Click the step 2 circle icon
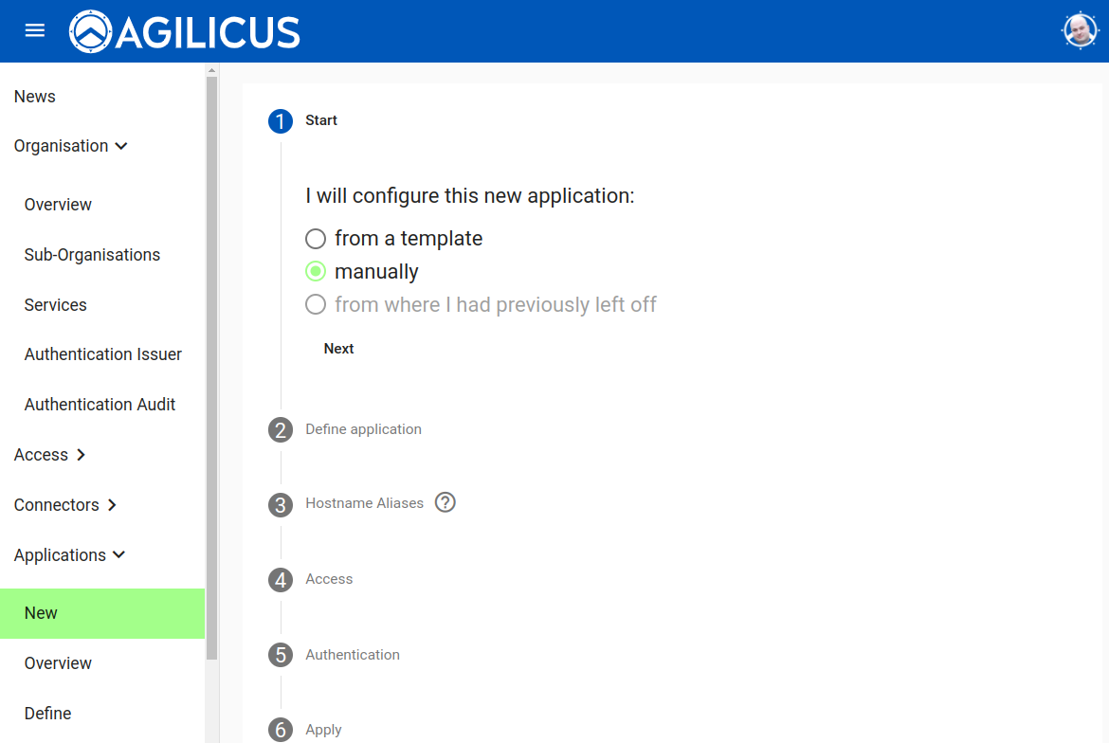Viewport: 1109px width, 743px height. 281,430
